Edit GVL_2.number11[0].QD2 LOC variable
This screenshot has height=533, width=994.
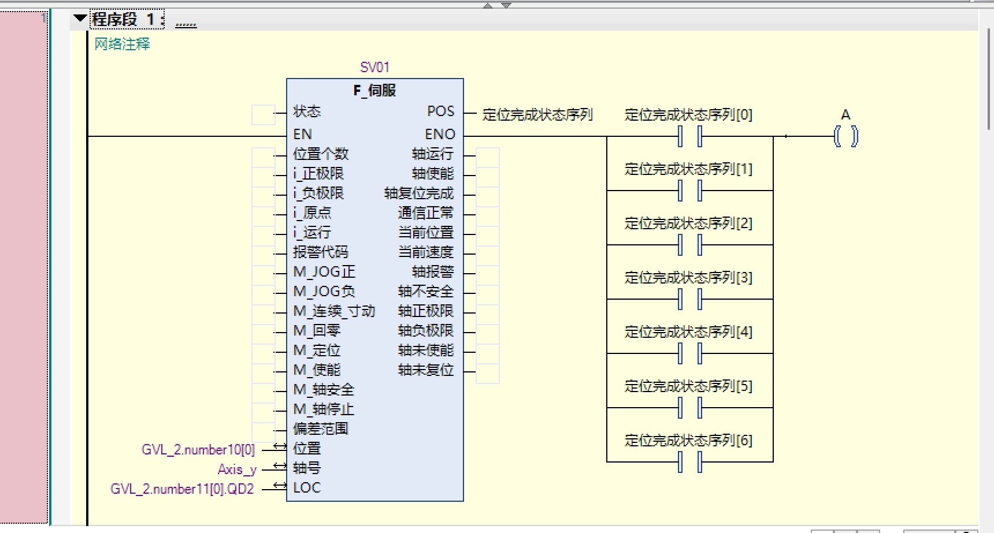[x=182, y=489]
